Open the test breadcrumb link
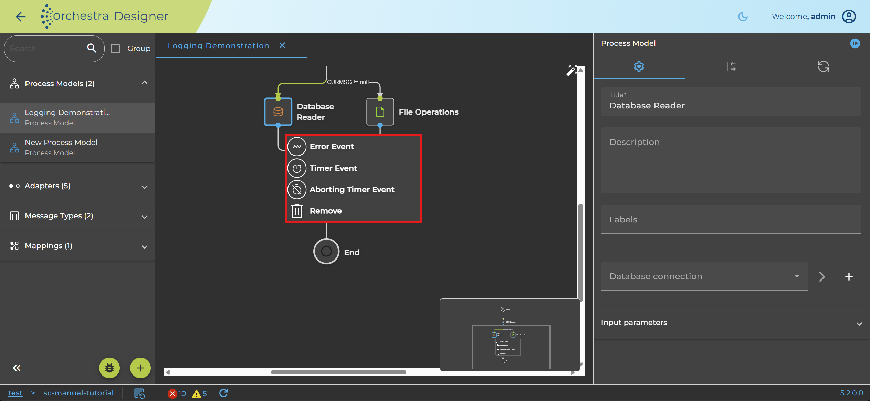870x401 pixels. (x=15, y=393)
